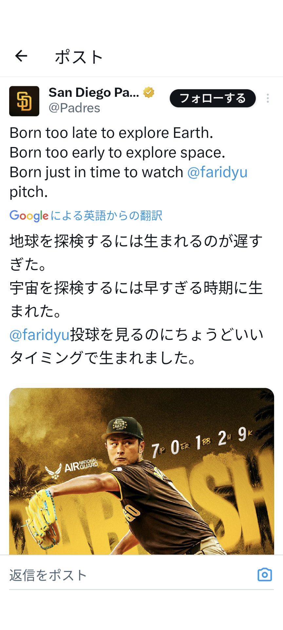Tap the camera icon in reply bar
The height and width of the screenshot is (630, 283).
point(265,575)
